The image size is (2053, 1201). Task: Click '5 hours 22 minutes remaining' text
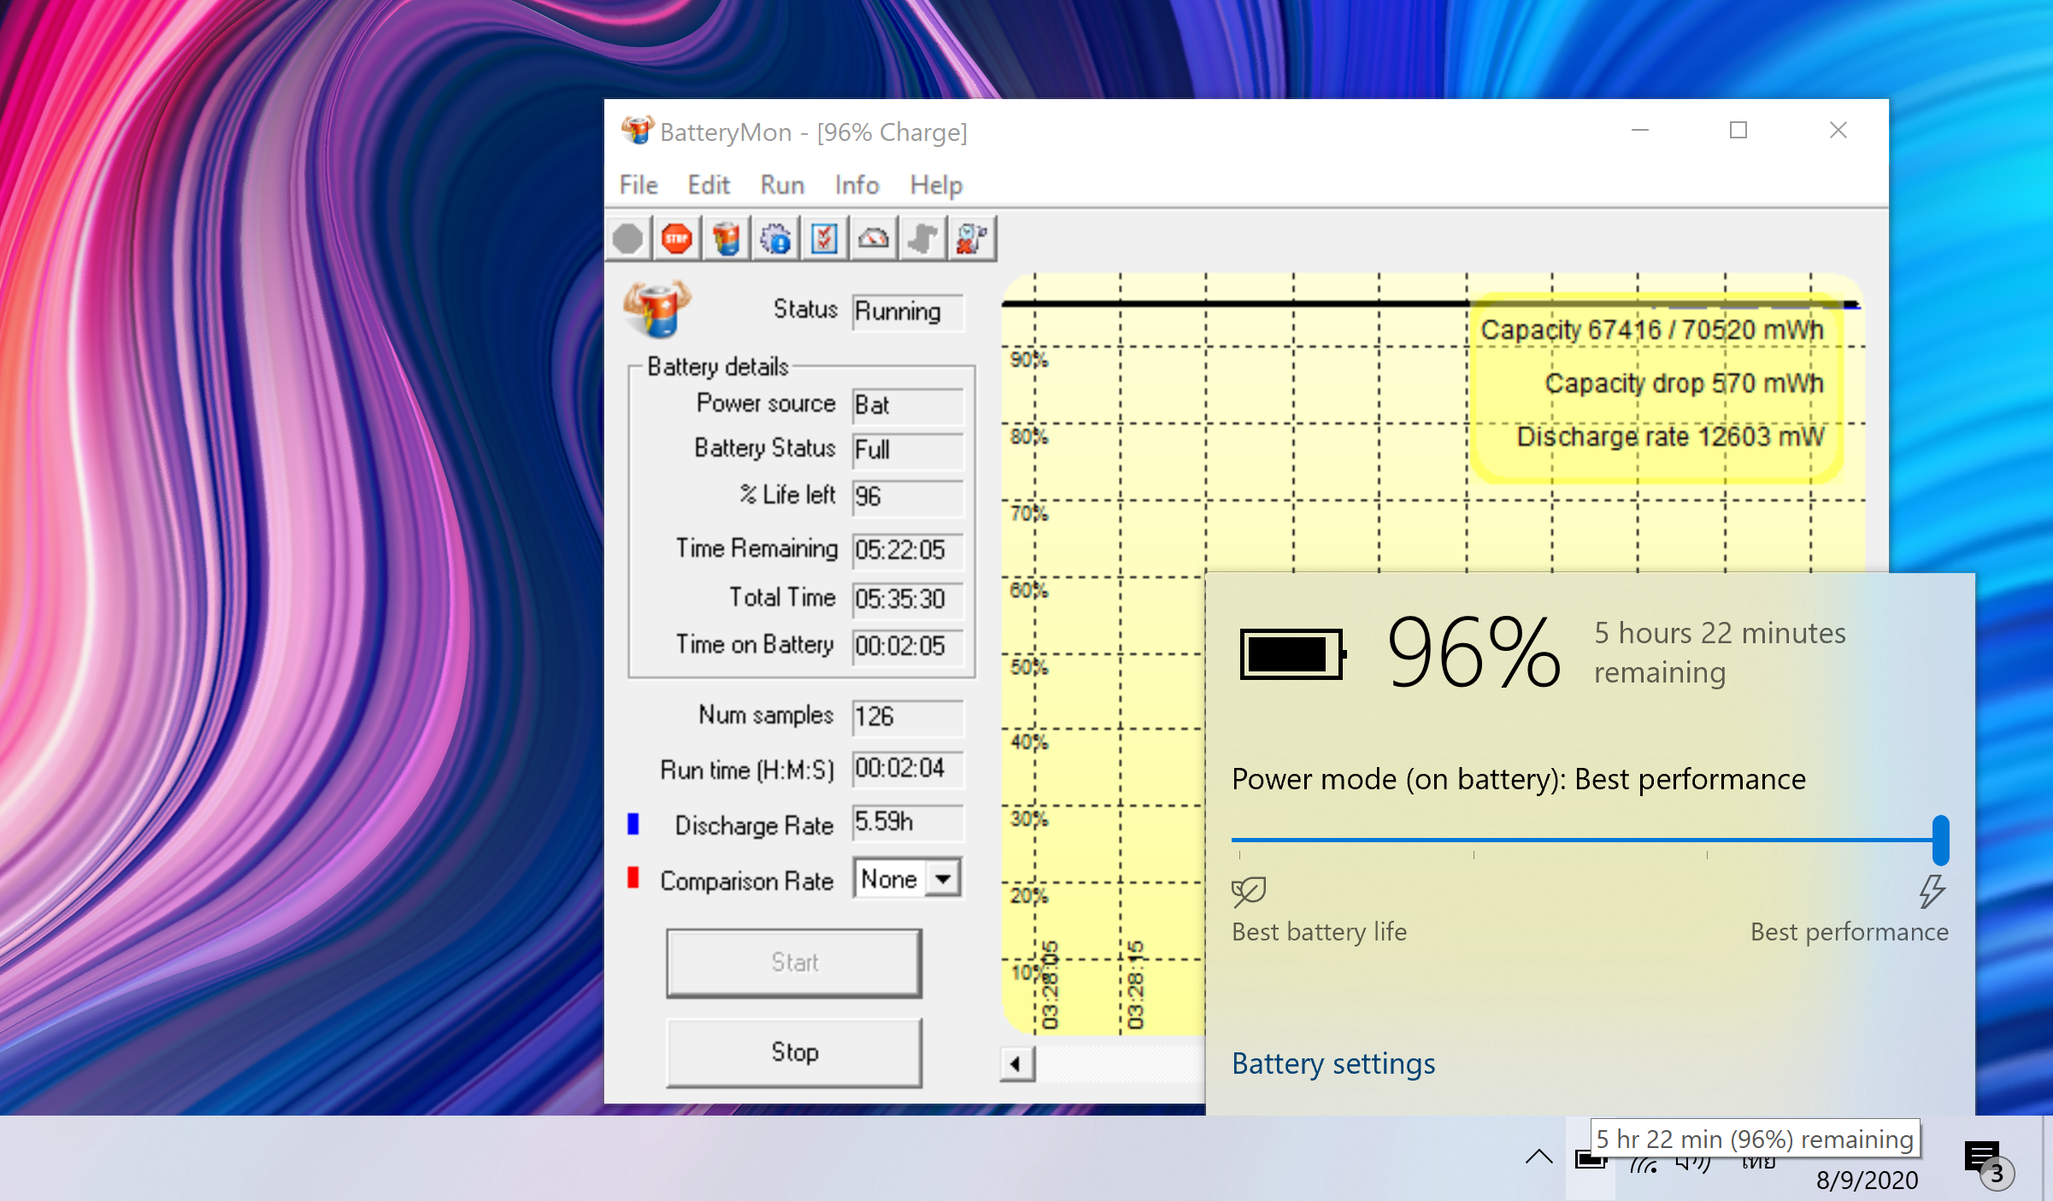[x=1720, y=653]
